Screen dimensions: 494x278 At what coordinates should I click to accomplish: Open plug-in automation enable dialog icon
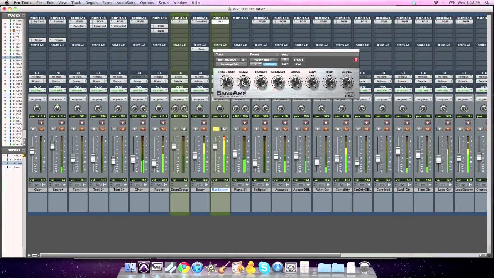(x=285, y=59)
